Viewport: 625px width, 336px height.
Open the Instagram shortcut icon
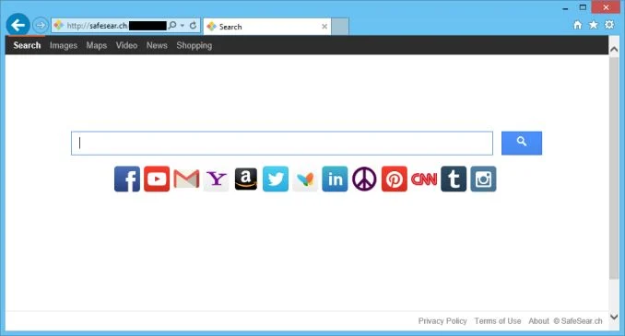click(483, 180)
